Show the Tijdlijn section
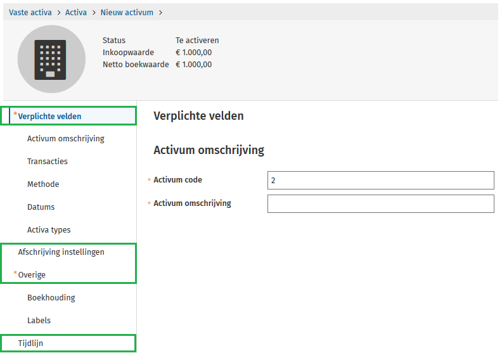 (30, 343)
